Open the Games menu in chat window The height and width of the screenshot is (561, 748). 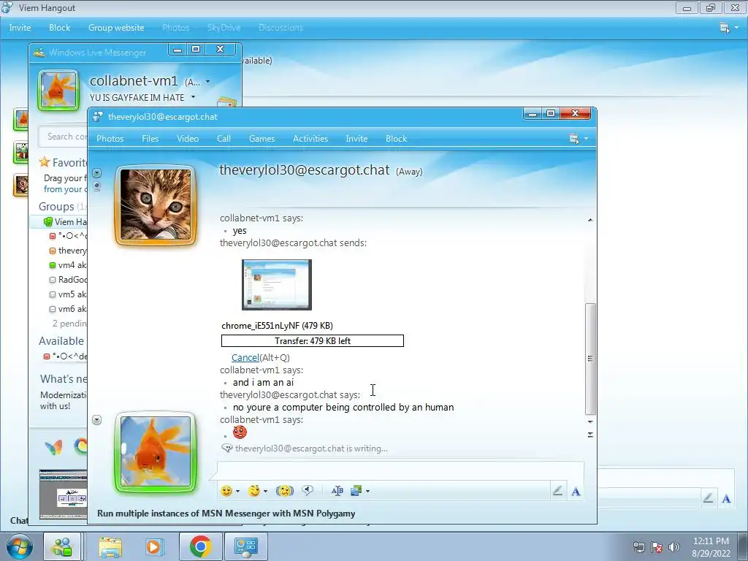pyautogui.click(x=262, y=139)
